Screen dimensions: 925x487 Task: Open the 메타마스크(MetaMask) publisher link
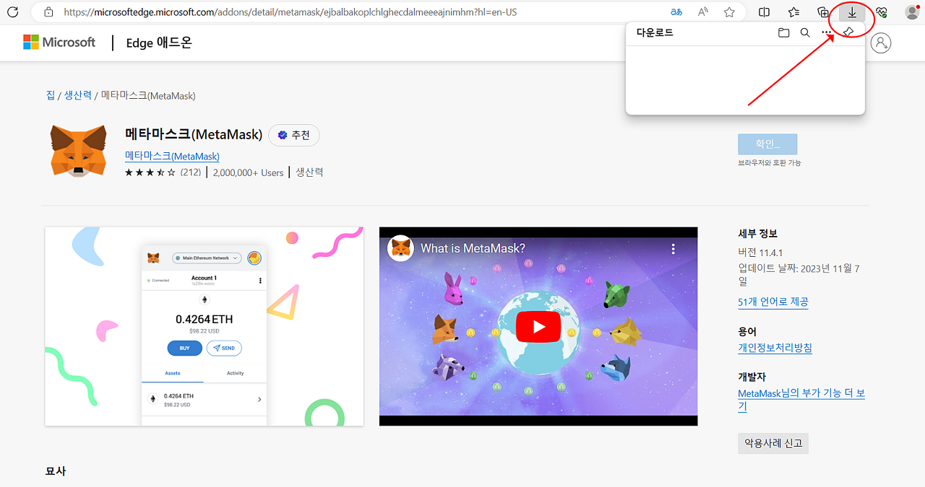coord(172,156)
